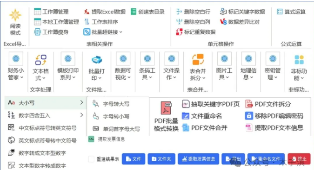Choose 数字转成文本型数字 menu item
314x170 pixels.
point(37,153)
